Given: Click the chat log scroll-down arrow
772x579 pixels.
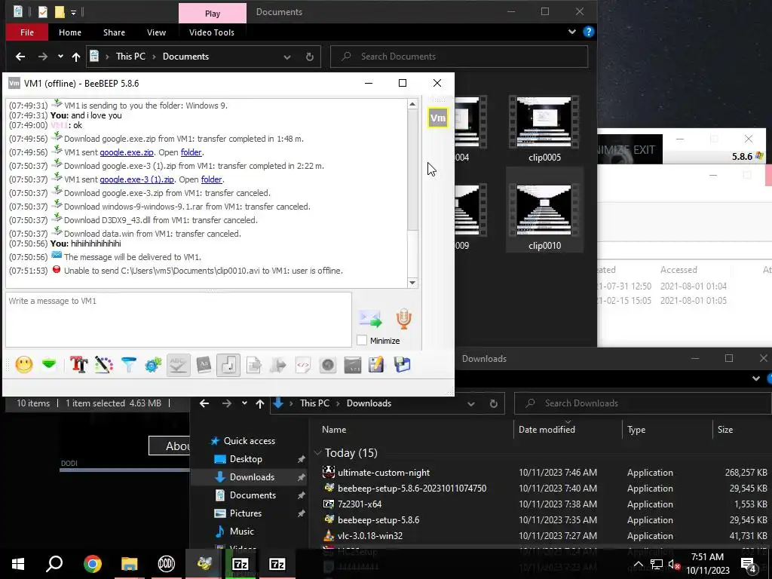Looking at the screenshot, I should point(412,283).
